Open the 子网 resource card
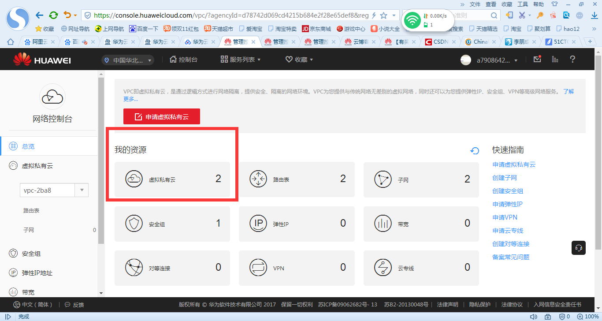 (x=421, y=179)
